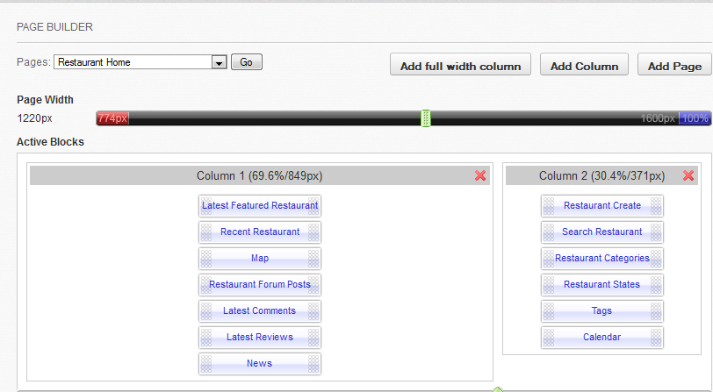Click right grip handle of Calendar block
The image size is (713, 392).
coord(656,338)
